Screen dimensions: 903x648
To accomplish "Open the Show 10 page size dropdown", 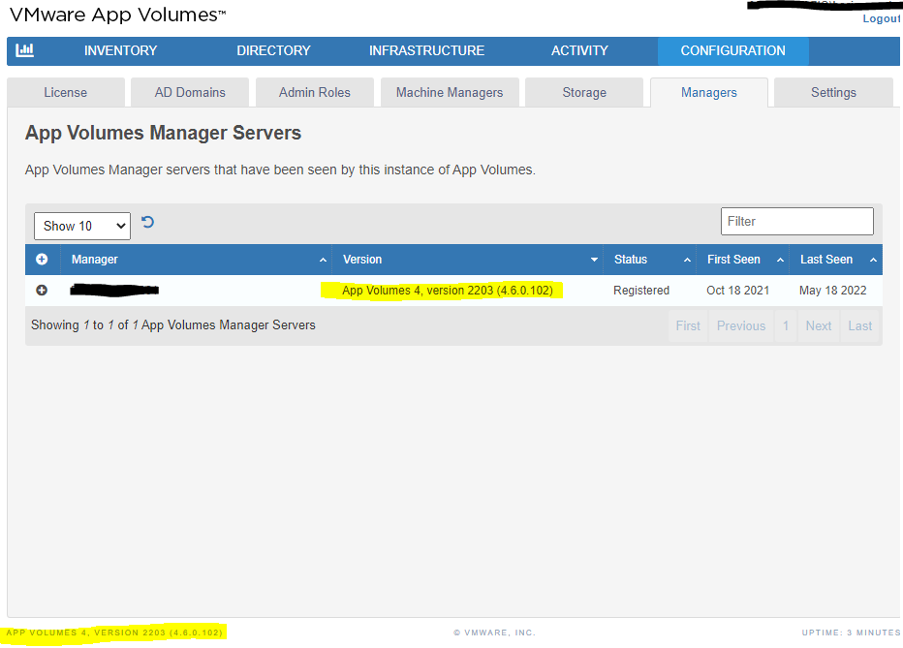I will tap(82, 226).
